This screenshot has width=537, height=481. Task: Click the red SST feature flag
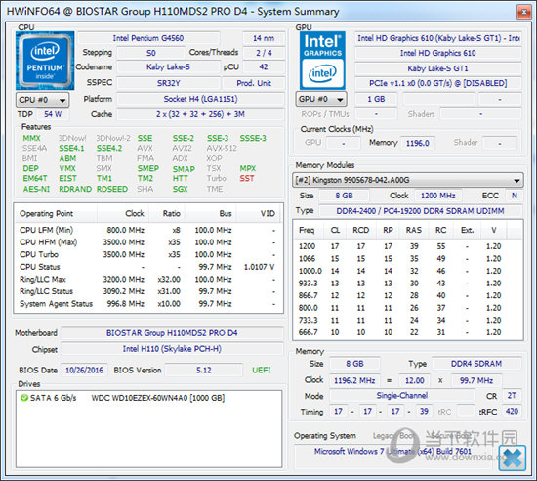(247, 178)
